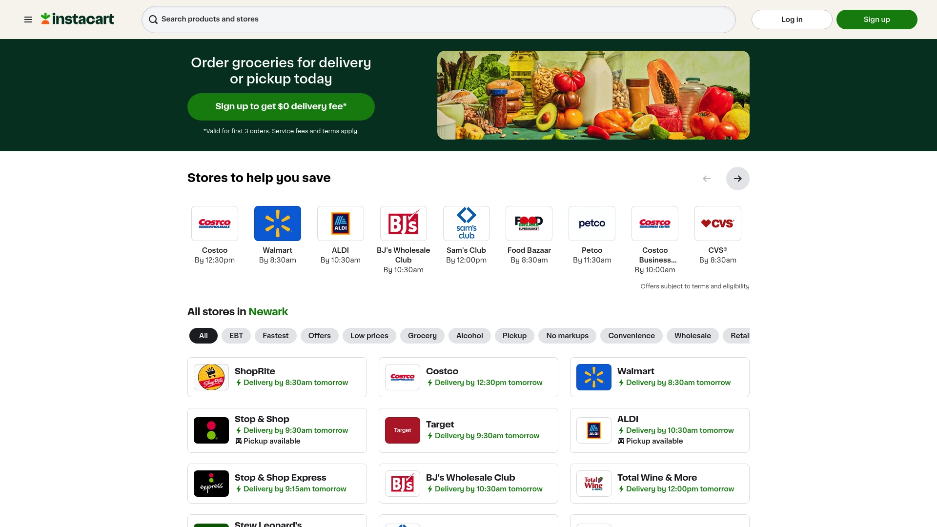This screenshot has height=527, width=937.
Task: Click the Total Wine & More logo
Action: 594,484
